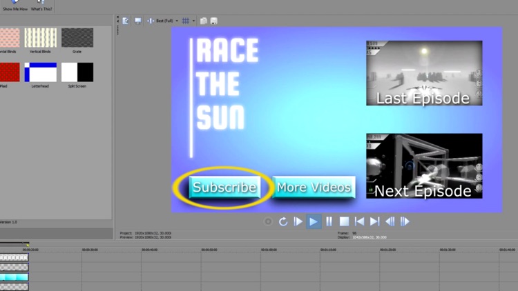Click the Record button in preview transport

click(x=268, y=221)
